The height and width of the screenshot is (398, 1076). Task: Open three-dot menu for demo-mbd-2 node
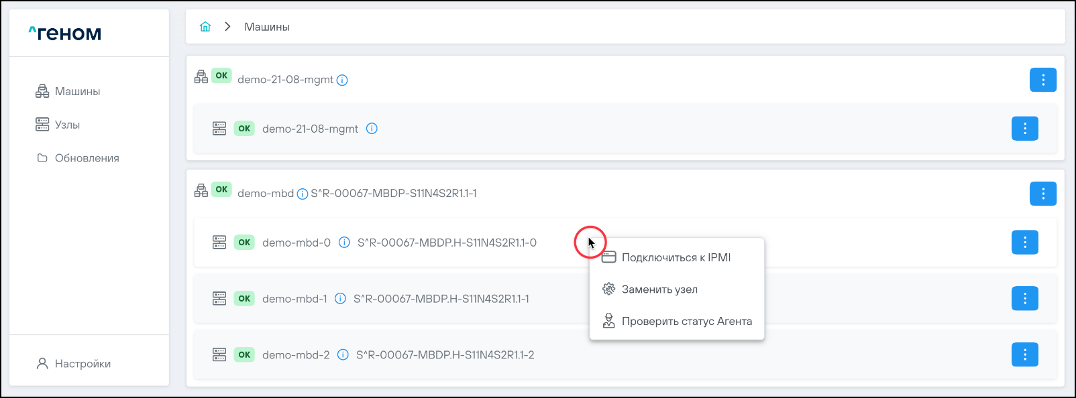[x=1024, y=355]
